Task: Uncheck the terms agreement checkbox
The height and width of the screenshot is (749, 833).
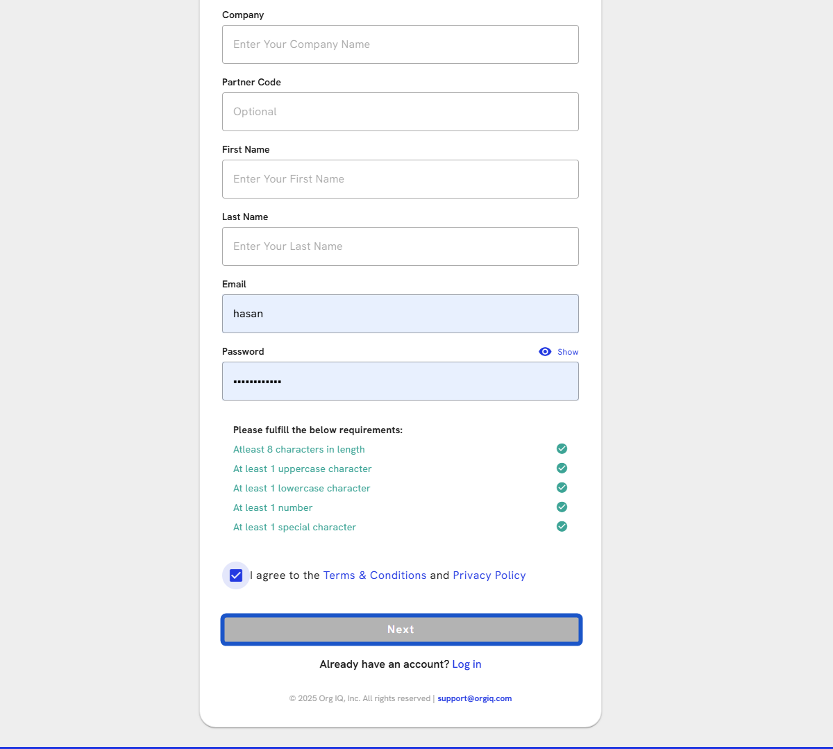Action: click(236, 575)
